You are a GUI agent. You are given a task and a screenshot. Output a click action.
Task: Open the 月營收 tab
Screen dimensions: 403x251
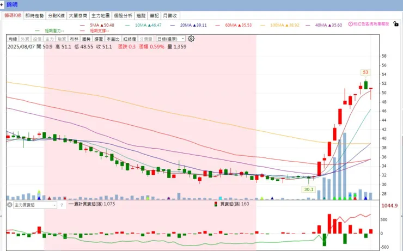[x=170, y=16]
